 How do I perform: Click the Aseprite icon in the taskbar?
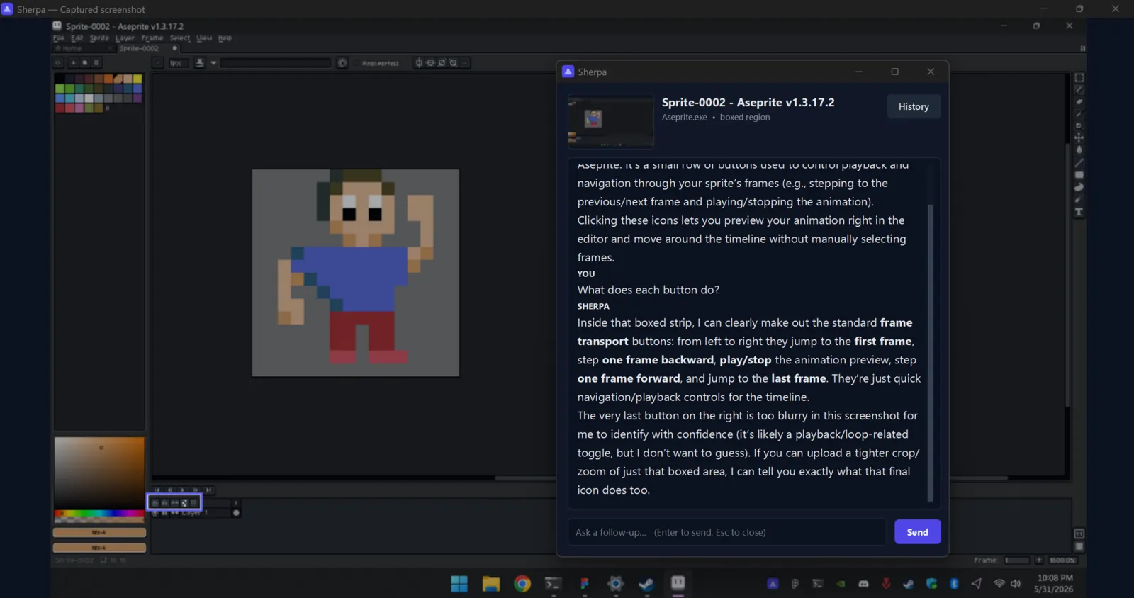click(678, 583)
